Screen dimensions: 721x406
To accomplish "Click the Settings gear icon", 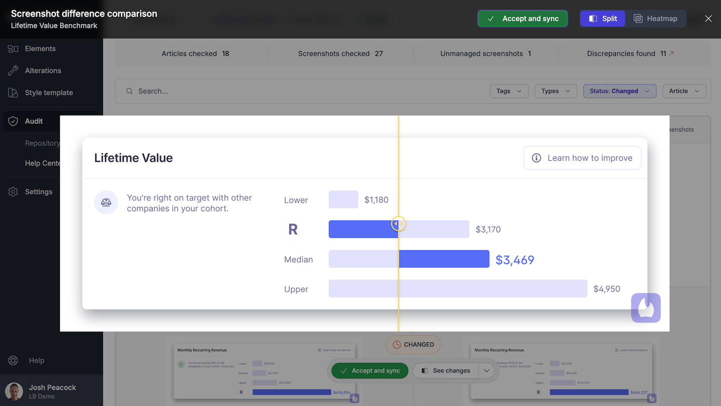I will coord(13,192).
